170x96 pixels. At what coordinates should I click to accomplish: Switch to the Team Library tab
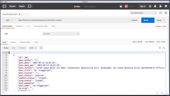pos(90,6)
